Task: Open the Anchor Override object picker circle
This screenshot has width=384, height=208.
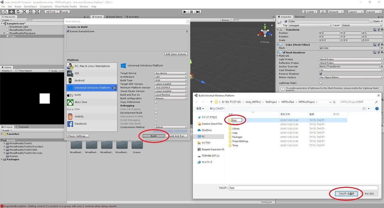Action: pos(381,67)
